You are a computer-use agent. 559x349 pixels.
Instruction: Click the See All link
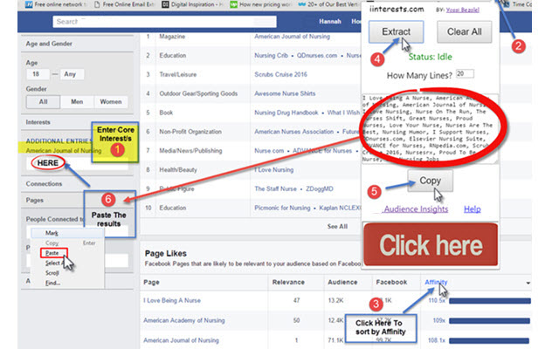[x=337, y=227]
